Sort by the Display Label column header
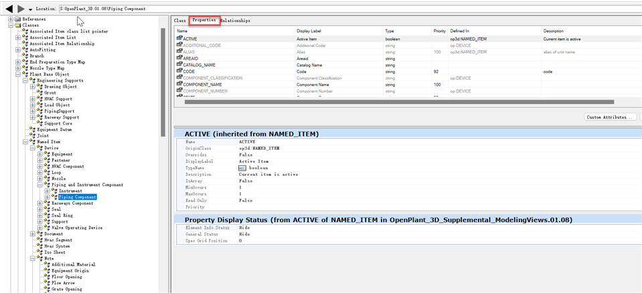Viewport: 642px width, 293px height. [x=339, y=31]
